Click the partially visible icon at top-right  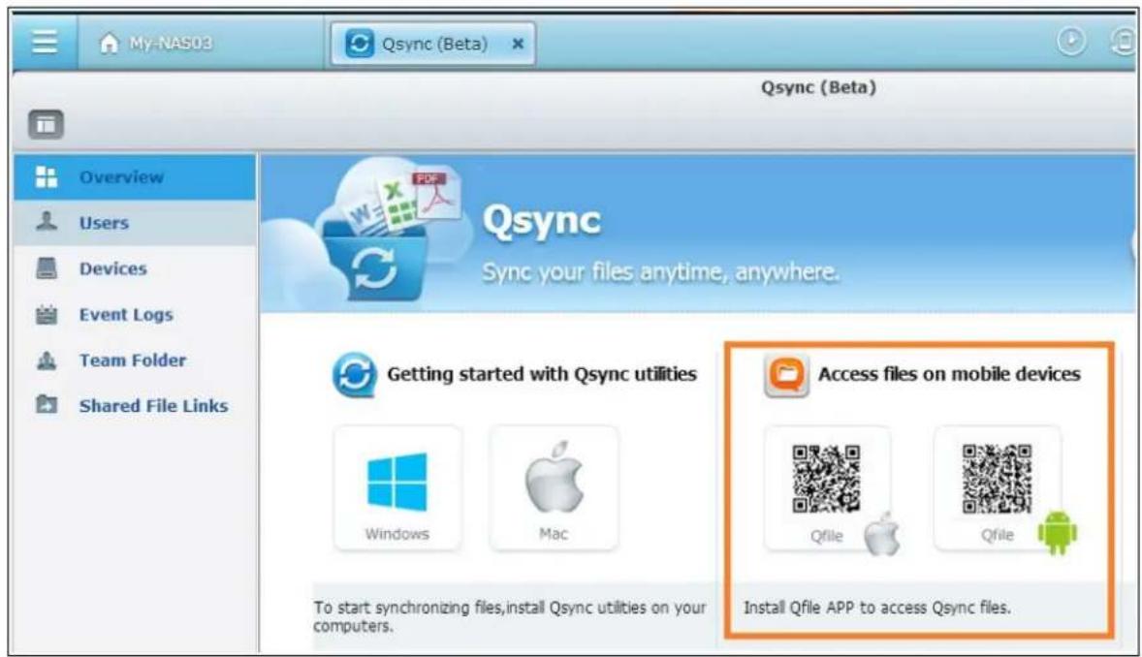1124,41
